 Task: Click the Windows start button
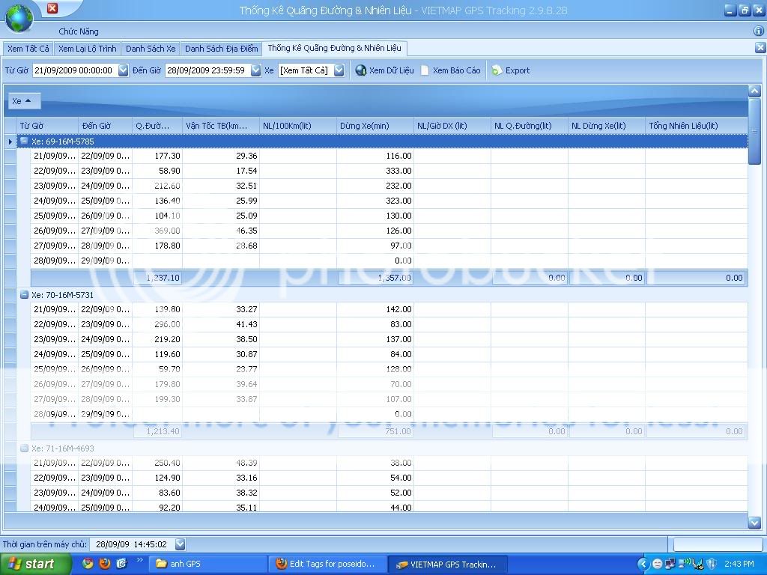pyautogui.click(x=35, y=564)
